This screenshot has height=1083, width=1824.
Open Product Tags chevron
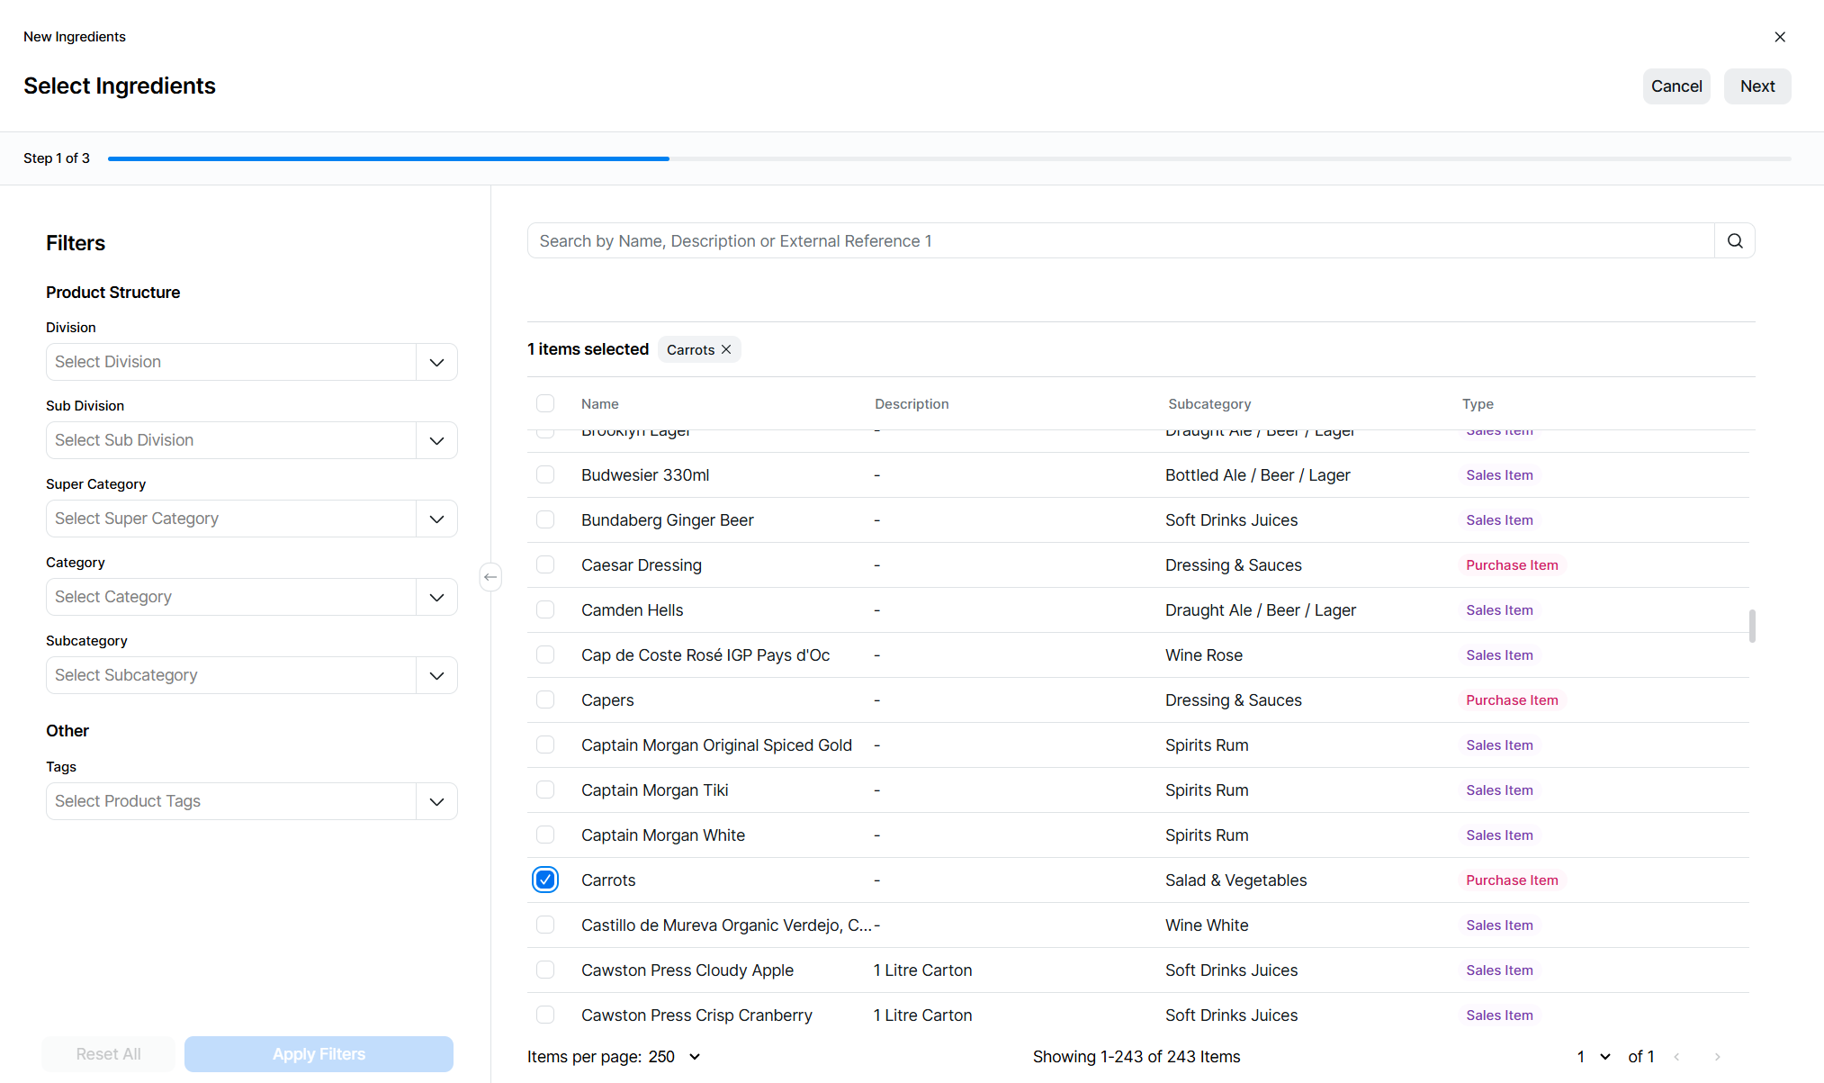click(x=436, y=801)
